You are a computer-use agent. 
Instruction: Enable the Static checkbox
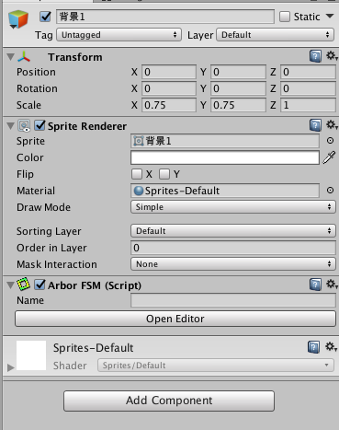pyautogui.click(x=285, y=17)
